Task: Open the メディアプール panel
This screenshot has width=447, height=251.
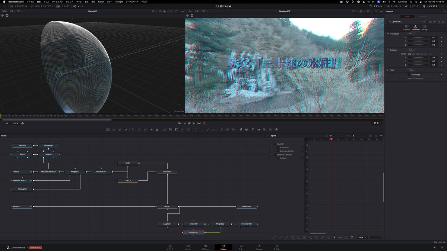Action: pyautogui.click(x=19, y=6)
